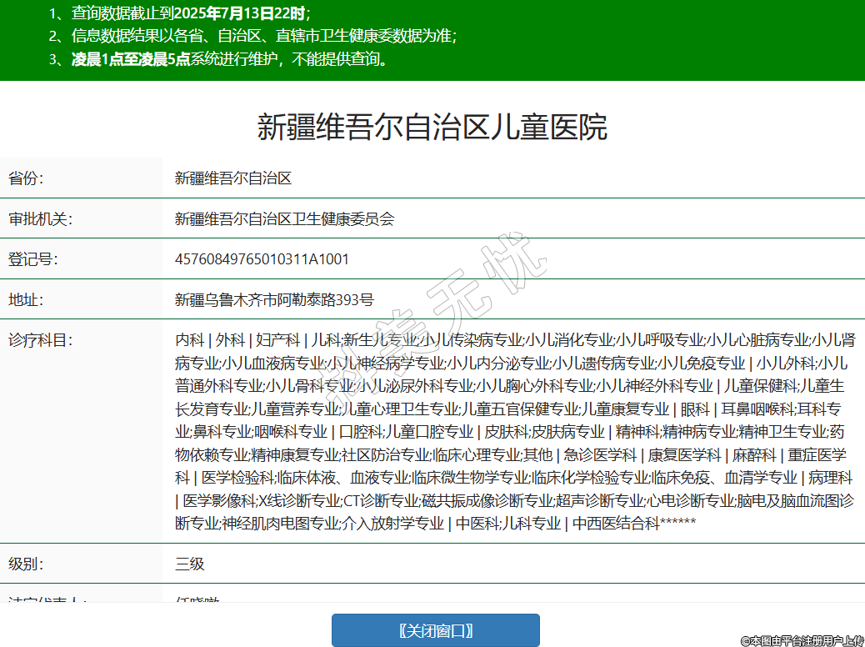This screenshot has width=865, height=647.
Task: Click the address 新疆乌鲁木齐市阿勒泰路393号
Action: point(274,299)
